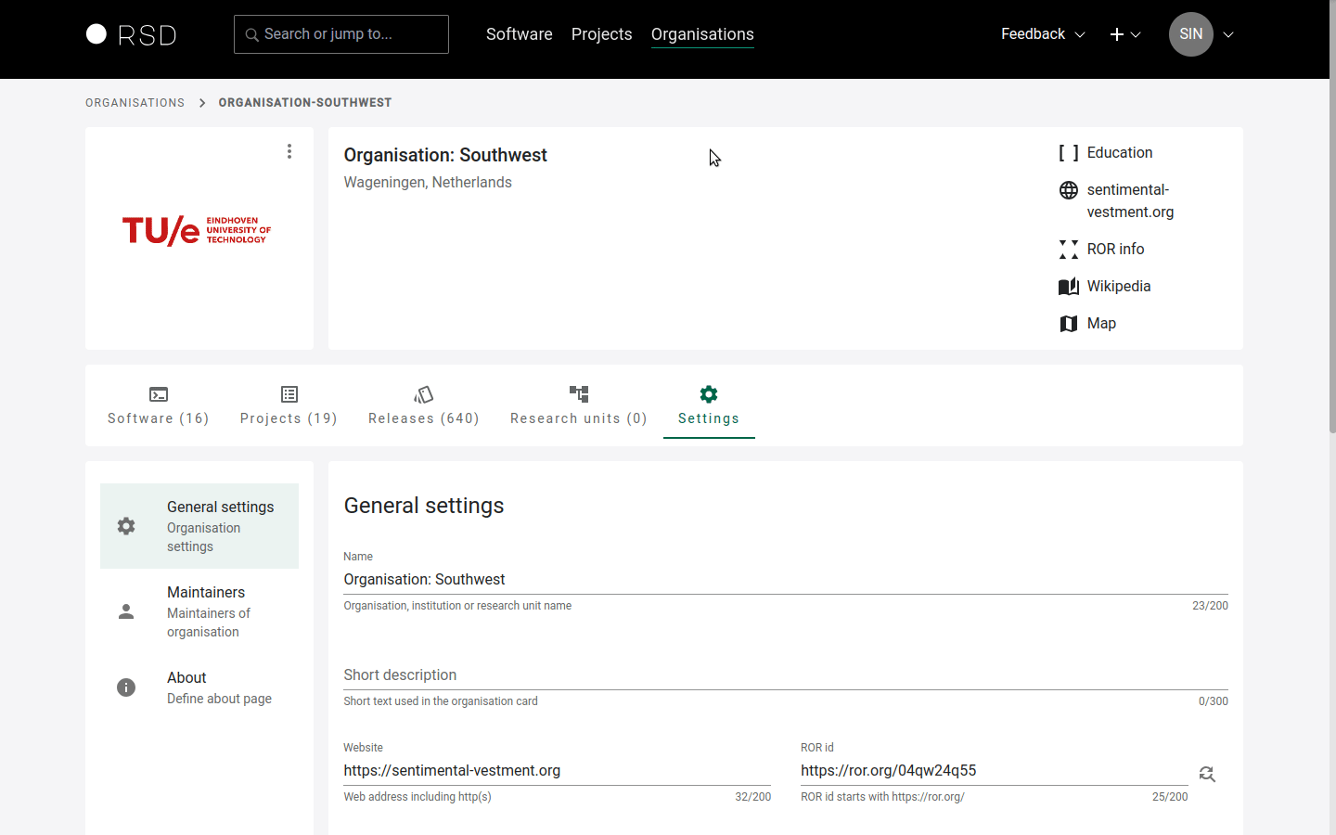1336x835 pixels.
Task: Click the RSD logo in header
Action: click(x=131, y=34)
